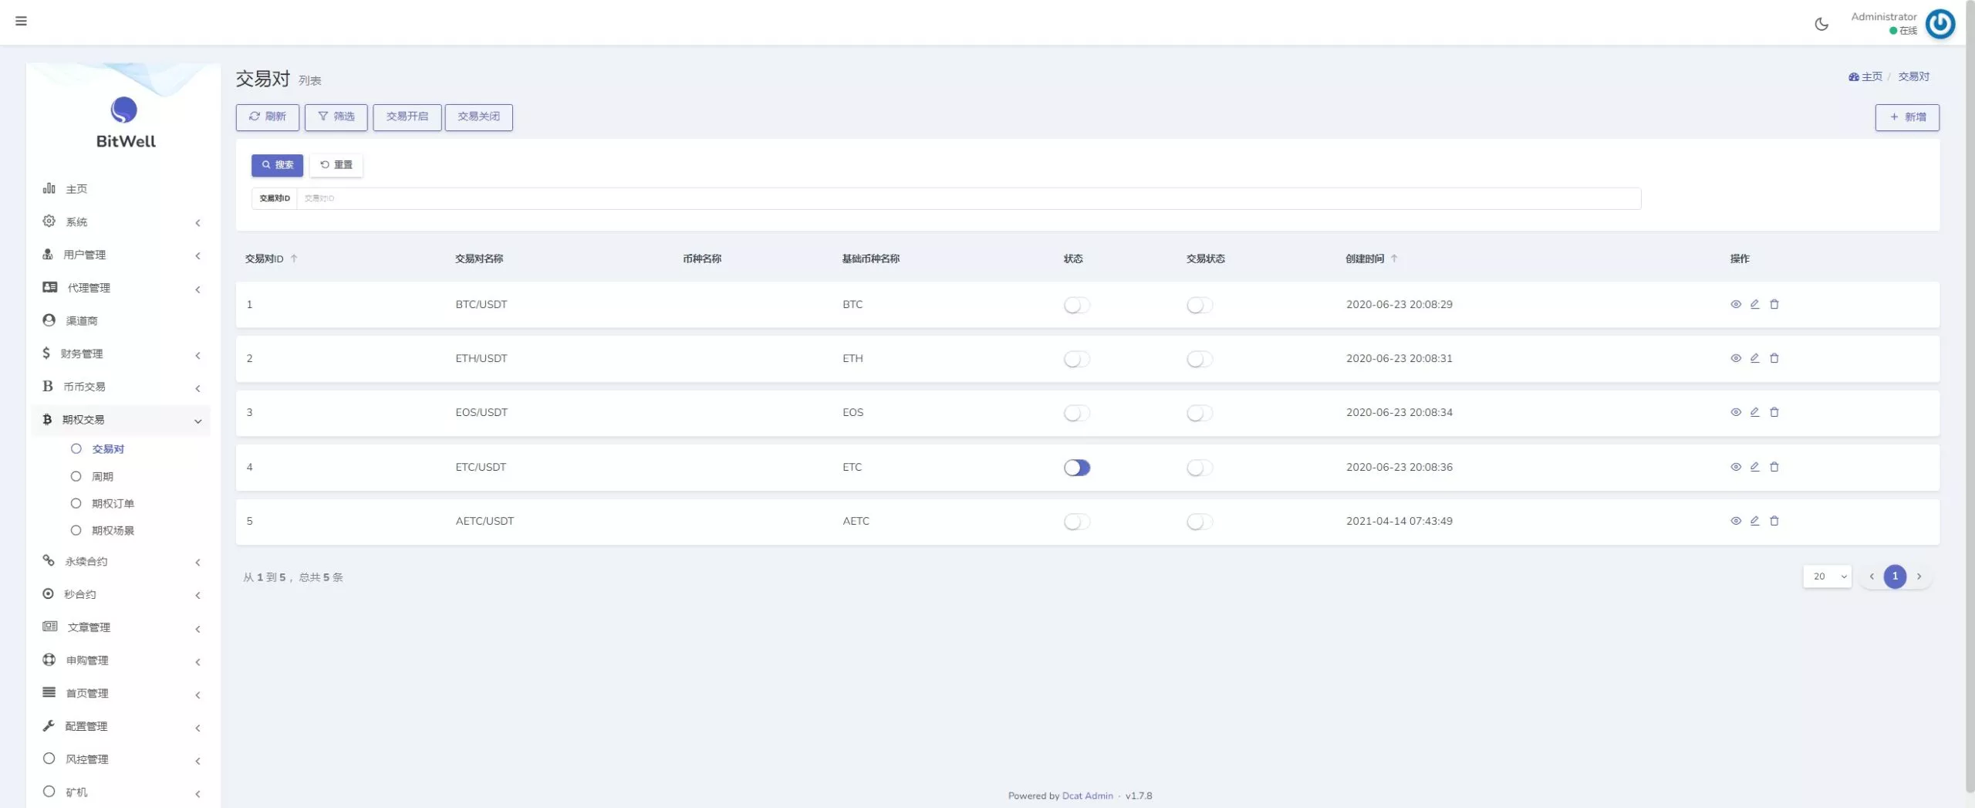Collapse the 期权交易 sidebar section
The width and height of the screenshot is (1975, 808).
coord(121,420)
